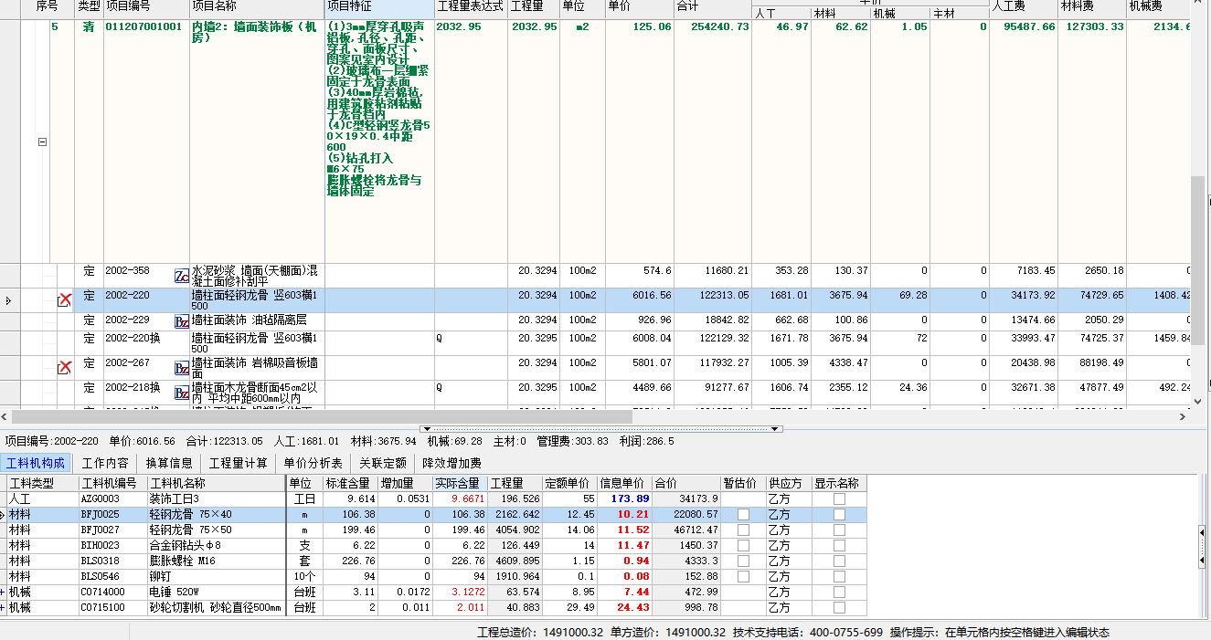Select labor code AZG0003
This screenshot has width=1211, height=640.
113,499
